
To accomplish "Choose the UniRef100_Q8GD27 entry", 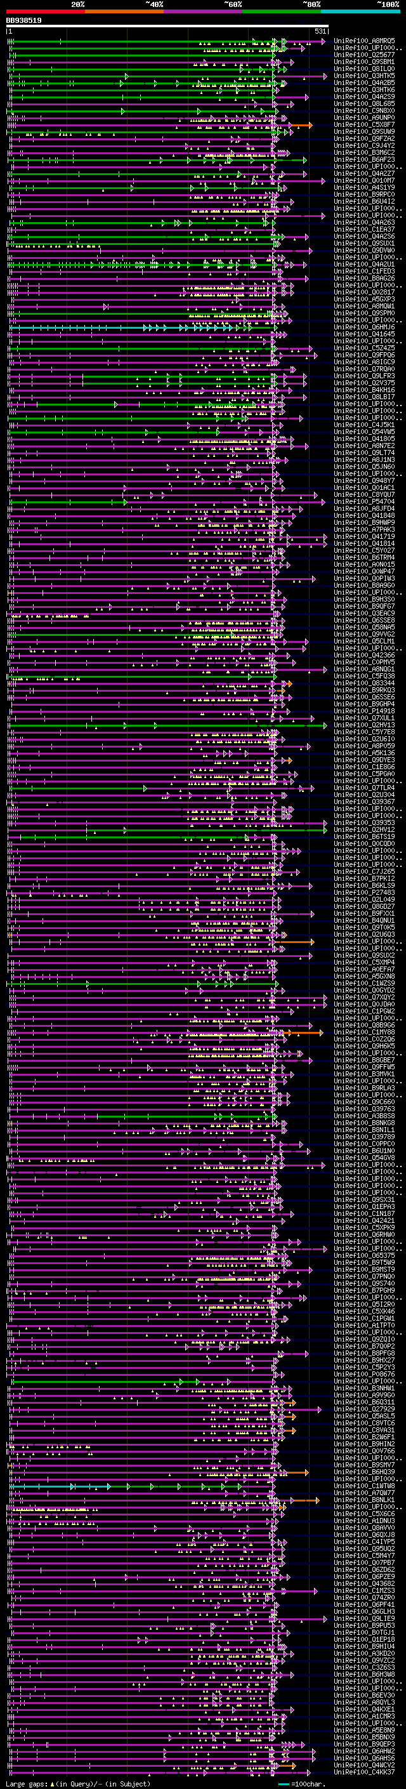I will click(x=364, y=906).
